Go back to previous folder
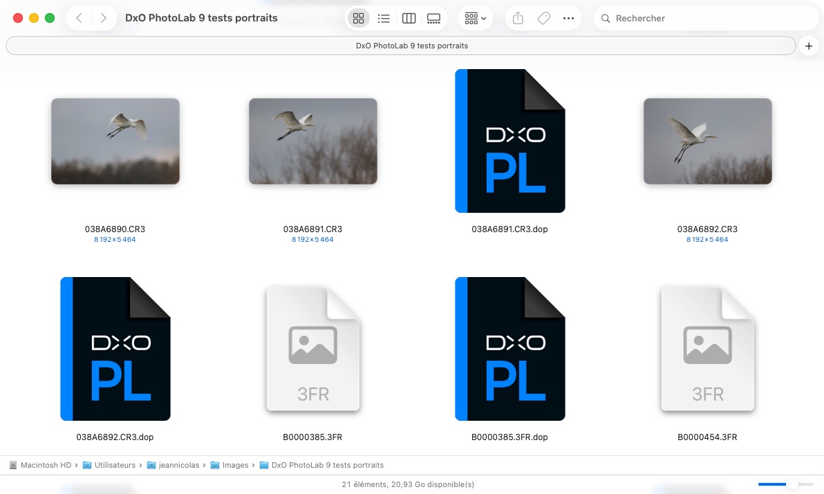This screenshot has width=824, height=494. tap(79, 19)
